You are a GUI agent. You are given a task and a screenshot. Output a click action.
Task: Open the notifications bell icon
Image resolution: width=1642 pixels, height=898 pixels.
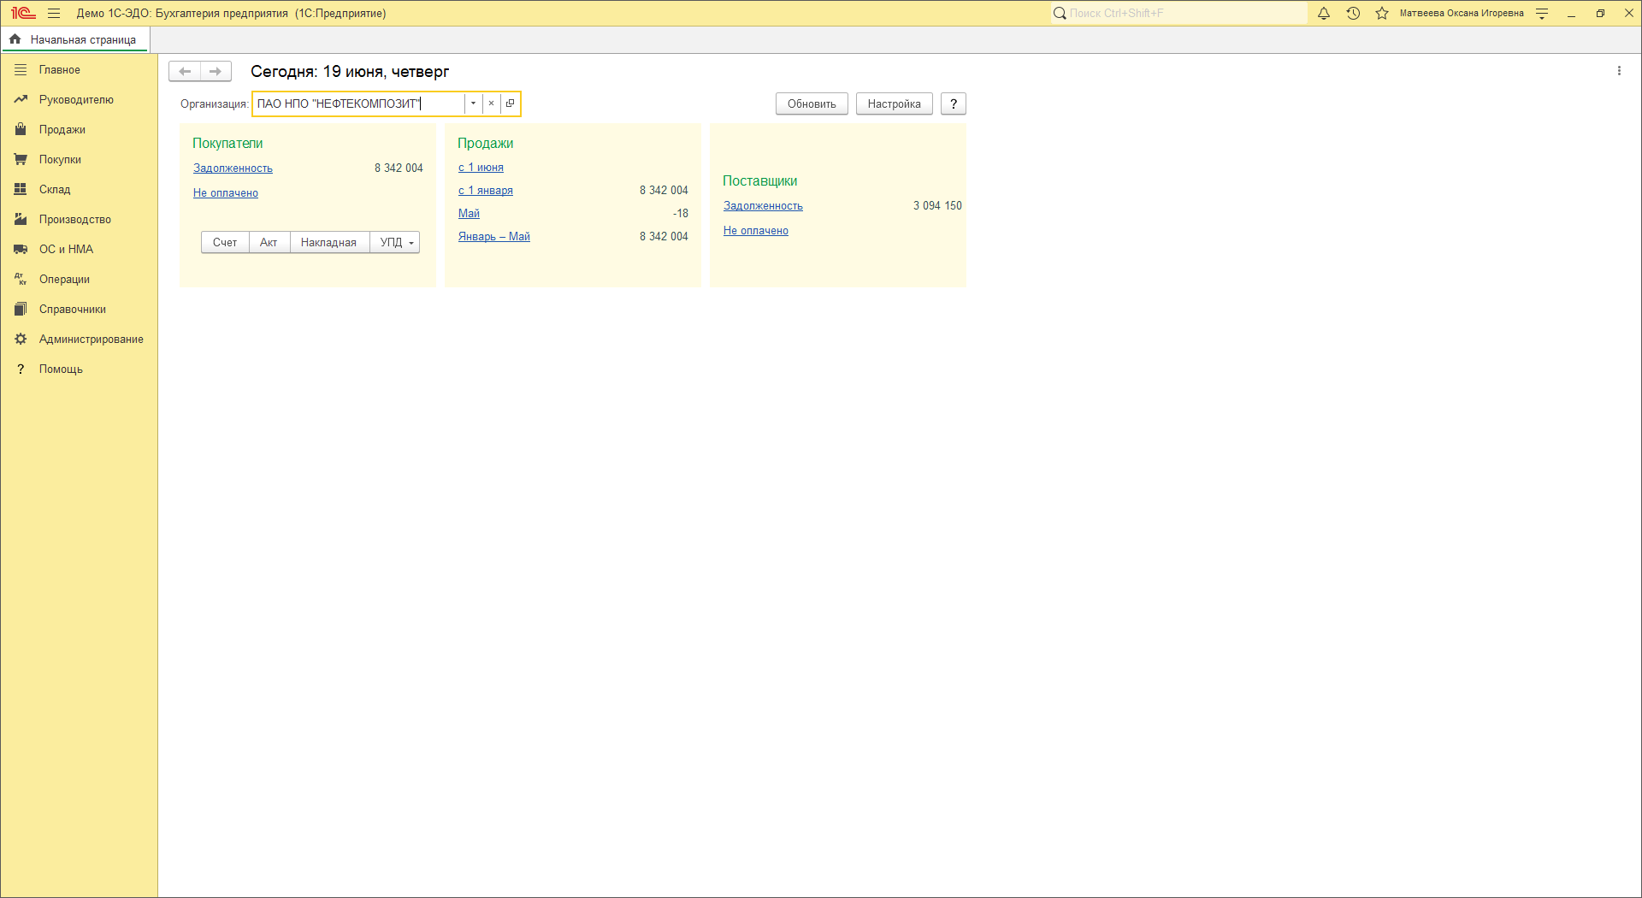click(x=1324, y=14)
